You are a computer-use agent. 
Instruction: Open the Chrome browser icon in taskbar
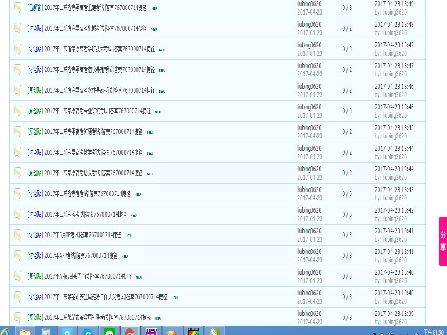point(130,332)
